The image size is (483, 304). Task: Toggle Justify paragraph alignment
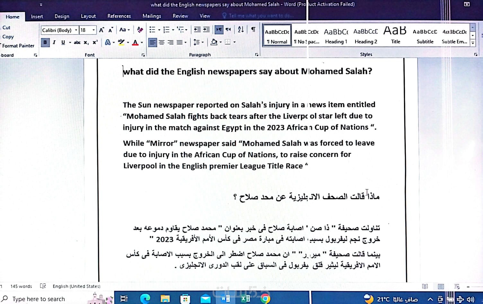[180, 42]
